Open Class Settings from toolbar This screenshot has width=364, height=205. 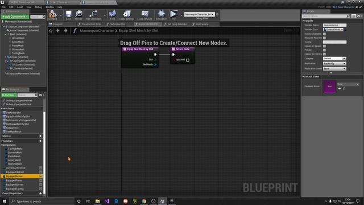(x=127, y=15)
